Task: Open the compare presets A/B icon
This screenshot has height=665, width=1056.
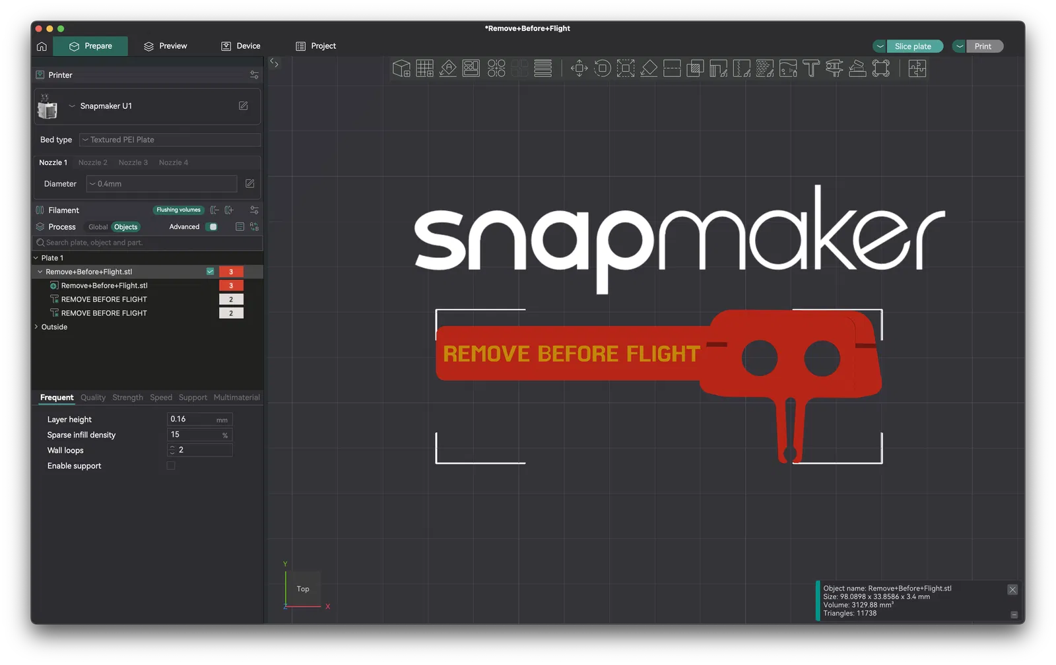Action: point(254,227)
